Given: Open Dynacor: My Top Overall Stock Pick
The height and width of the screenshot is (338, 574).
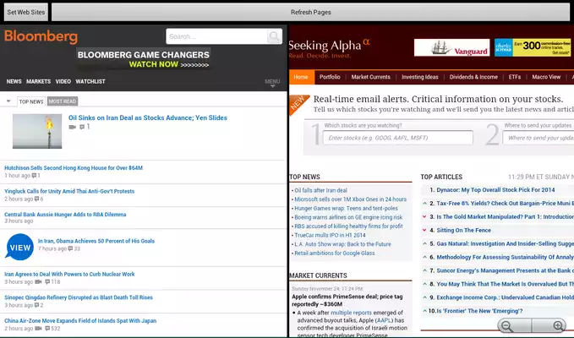Looking at the screenshot, I should 495,190.
